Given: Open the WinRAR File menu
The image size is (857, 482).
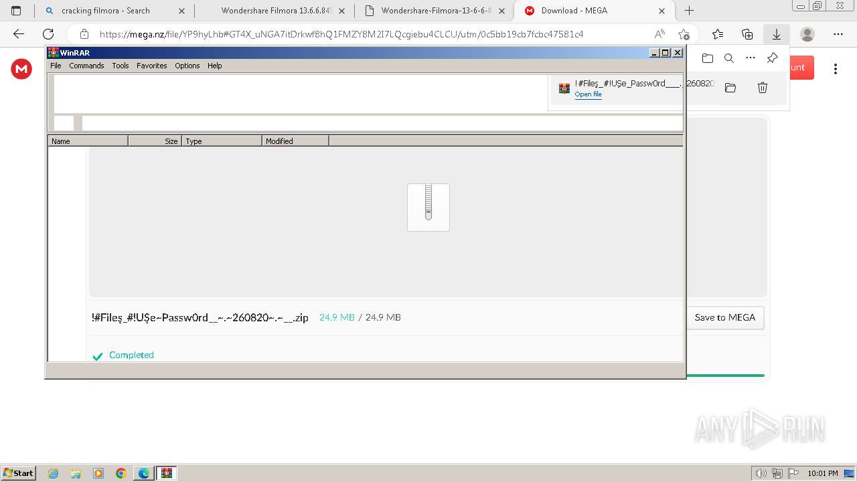Looking at the screenshot, I should pyautogui.click(x=56, y=66).
